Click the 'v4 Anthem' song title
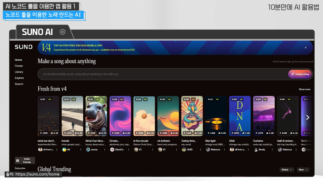This screenshot has width=323, height=181. (164, 141)
